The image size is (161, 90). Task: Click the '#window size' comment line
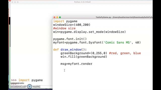(x=64, y=28)
